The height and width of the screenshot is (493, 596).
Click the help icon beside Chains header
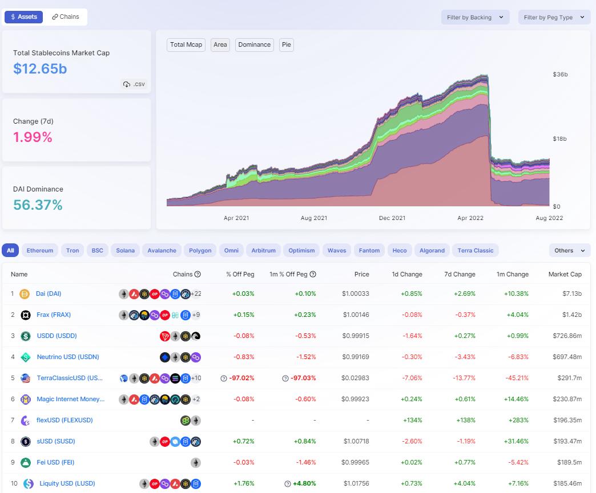coord(198,274)
